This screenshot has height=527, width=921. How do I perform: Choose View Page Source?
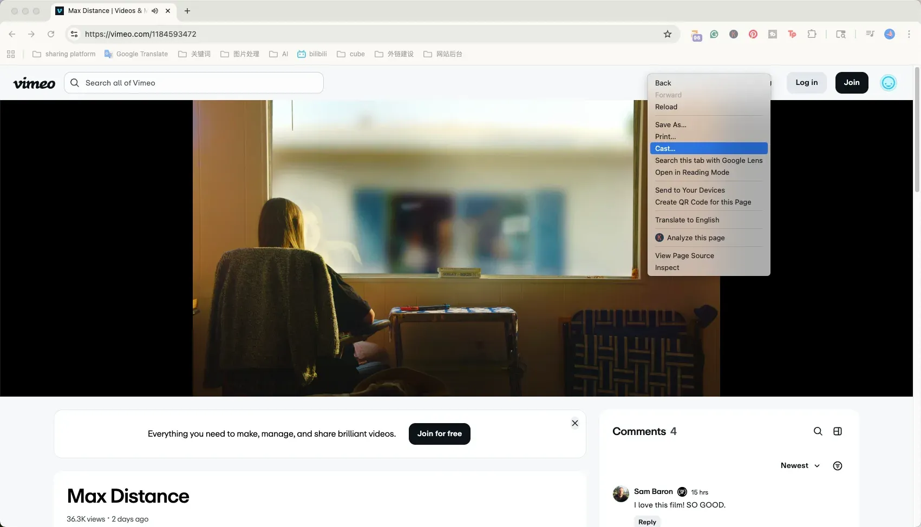(709, 255)
